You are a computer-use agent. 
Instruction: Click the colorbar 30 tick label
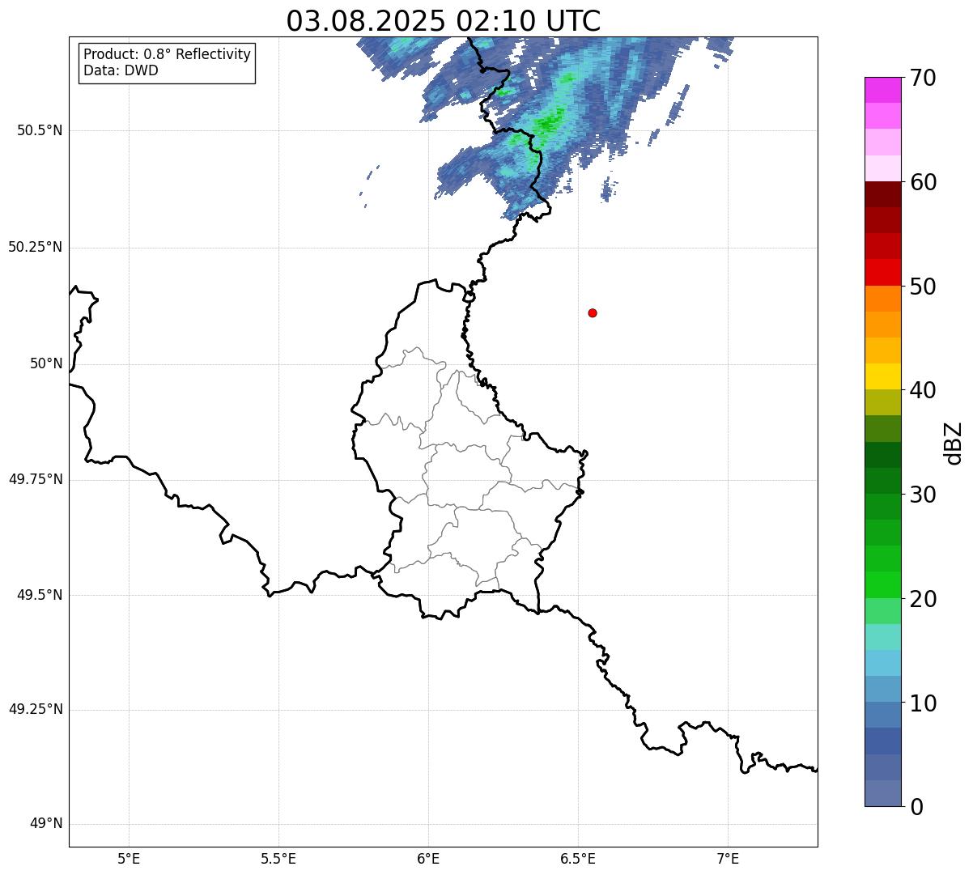pyautogui.click(x=923, y=495)
